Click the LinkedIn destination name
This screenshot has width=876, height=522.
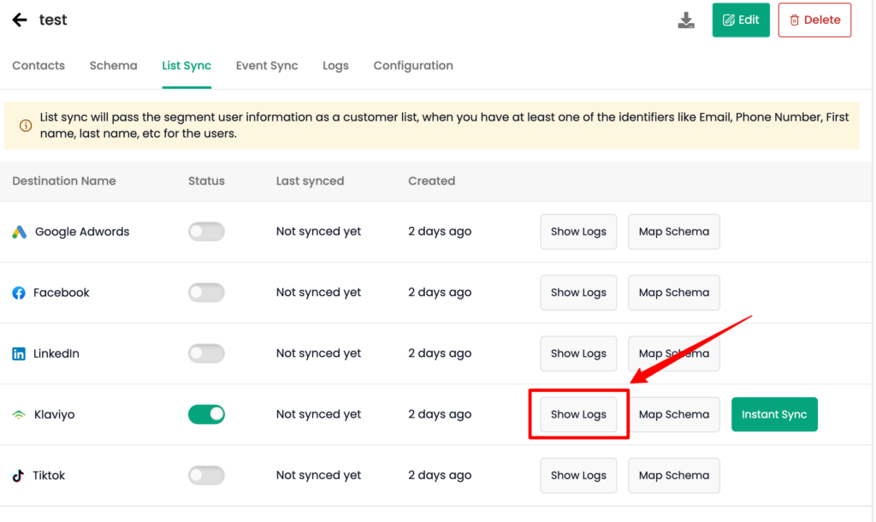(56, 353)
